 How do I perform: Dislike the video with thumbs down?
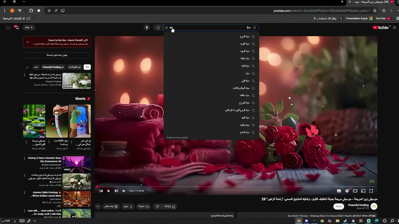157,206
